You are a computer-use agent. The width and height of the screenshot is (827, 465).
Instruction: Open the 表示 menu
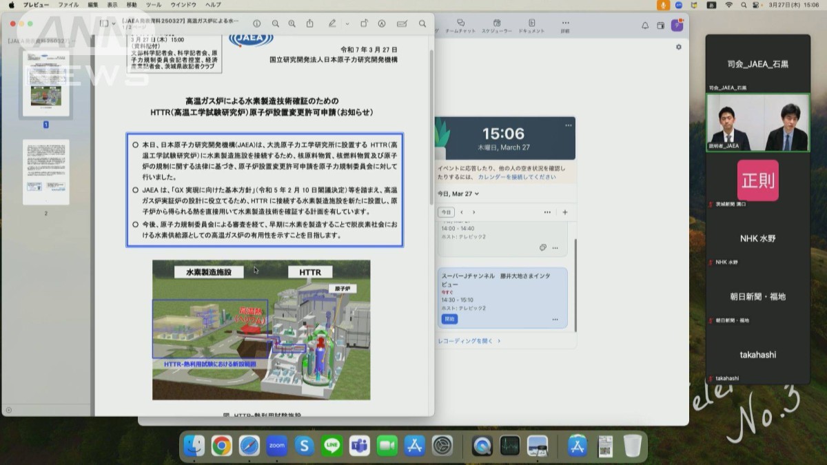click(112, 5)
